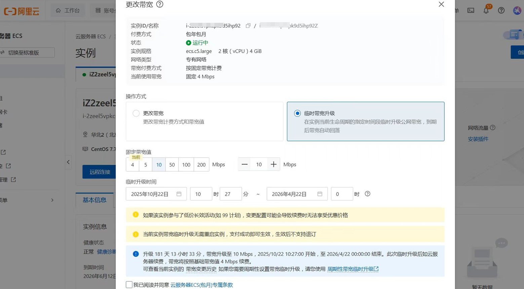The width and height of the screenshot is (524, 289).
Task: Click 云服务器 ECS in the breadcrumb
Action: pos(90,36)
